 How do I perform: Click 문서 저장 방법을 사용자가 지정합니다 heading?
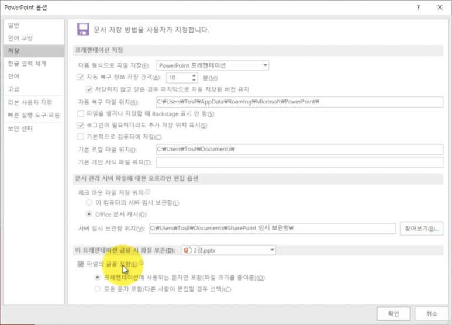[151, 30]
